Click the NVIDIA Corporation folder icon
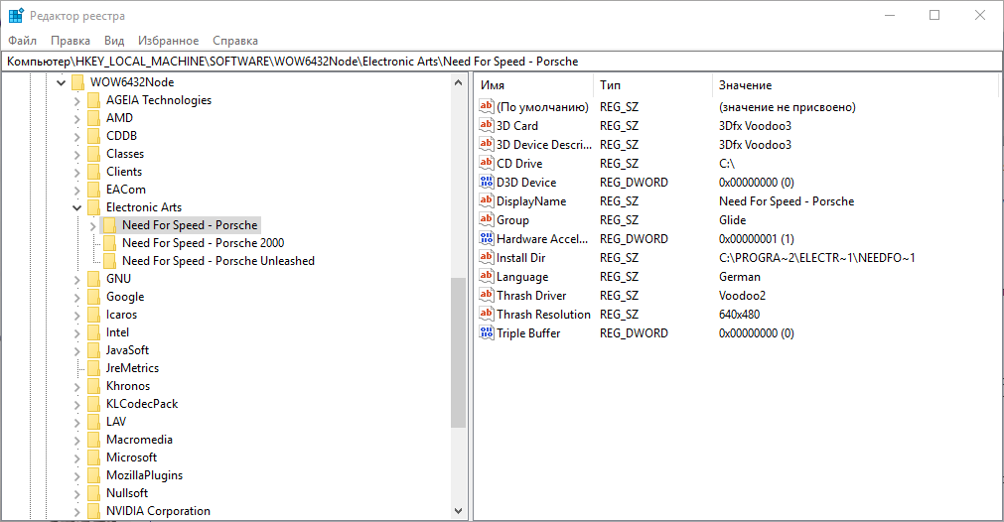1004x522 pixels. click(x=93, y=511)
